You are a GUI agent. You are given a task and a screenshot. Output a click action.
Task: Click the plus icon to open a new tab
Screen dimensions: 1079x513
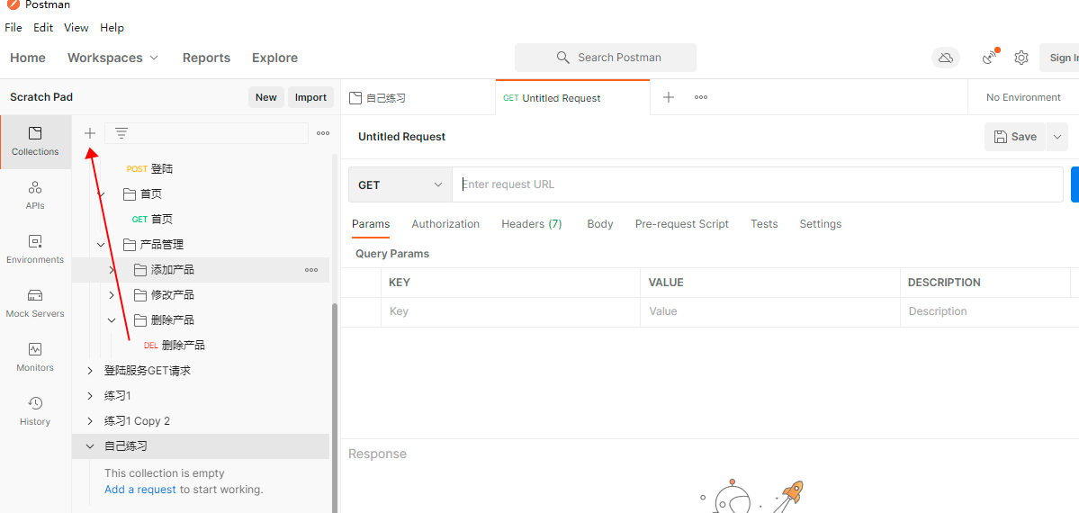pos(668,97)
